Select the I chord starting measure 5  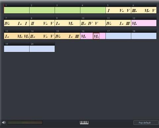pyautogui.click(x=109, y=11)
